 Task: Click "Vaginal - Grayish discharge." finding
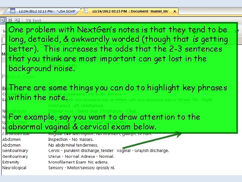143,151
